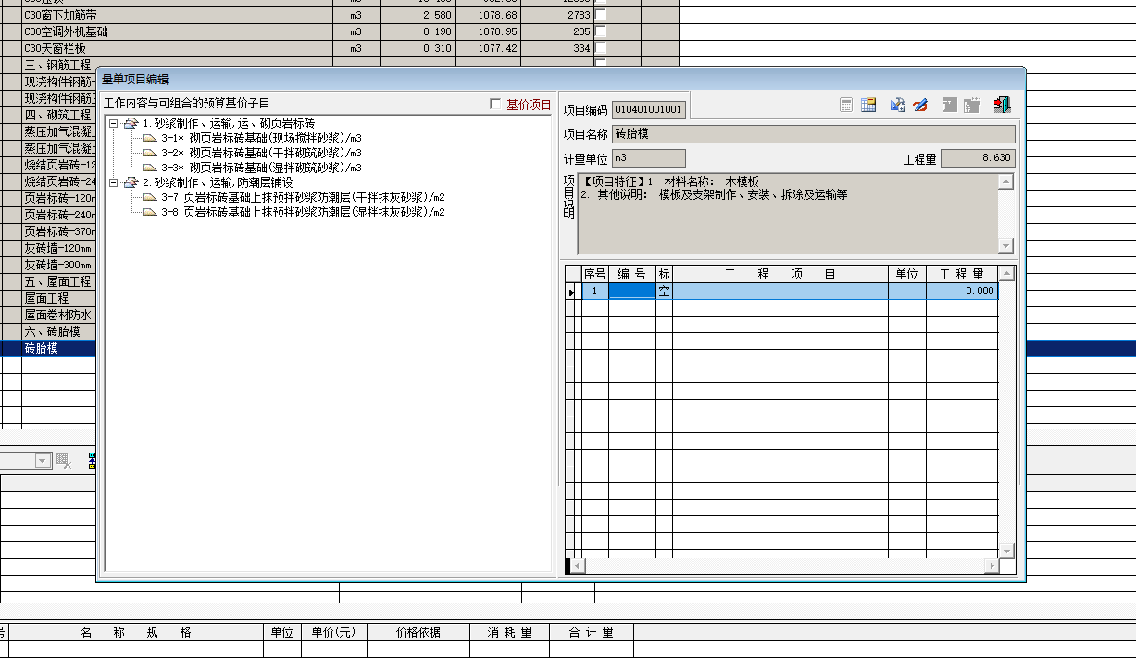This screenshot has height=658, width=1136.
Task: Click the scroll right arrow of dialog grid
Action: click(992, 565)
